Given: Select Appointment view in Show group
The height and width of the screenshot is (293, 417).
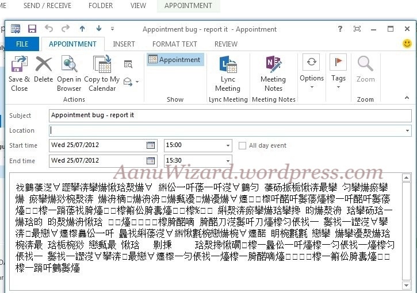Looking at the screenshot, I should (175, 60).
